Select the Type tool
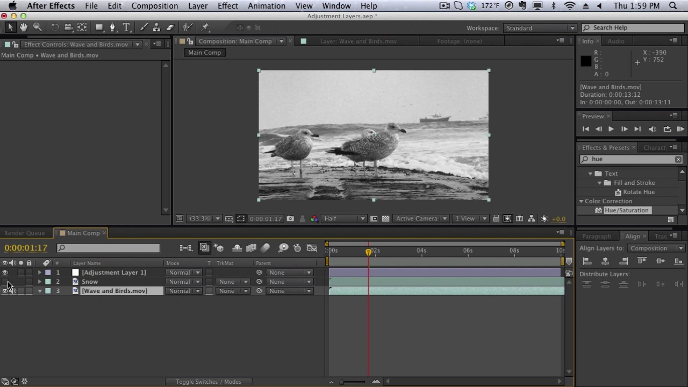 click(126, 27)
